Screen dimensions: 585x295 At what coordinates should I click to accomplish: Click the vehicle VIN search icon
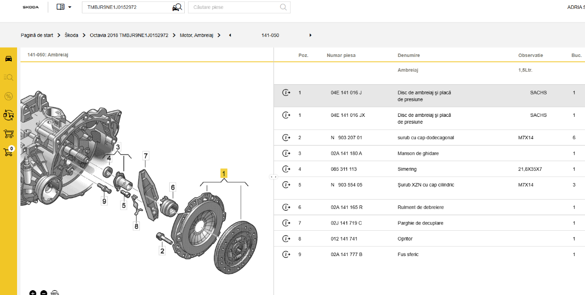177,7
